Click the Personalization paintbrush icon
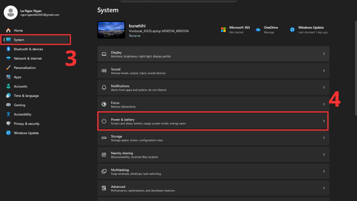This screenshot has height=201, width=357. [x=8, y=68]
